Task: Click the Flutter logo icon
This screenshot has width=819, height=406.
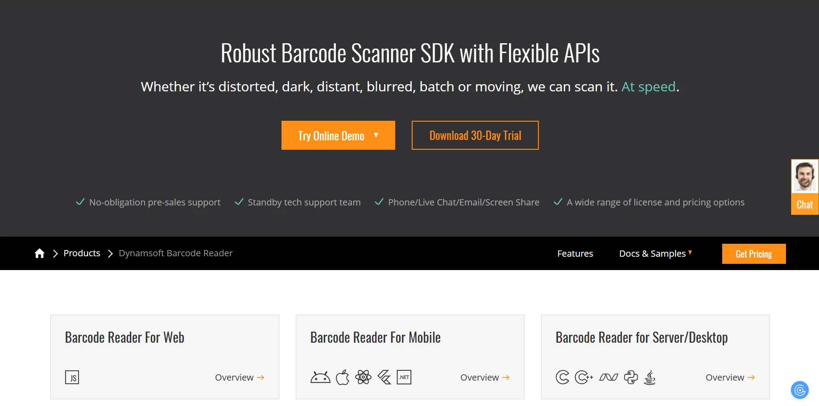Action: (x=384, y=377)
